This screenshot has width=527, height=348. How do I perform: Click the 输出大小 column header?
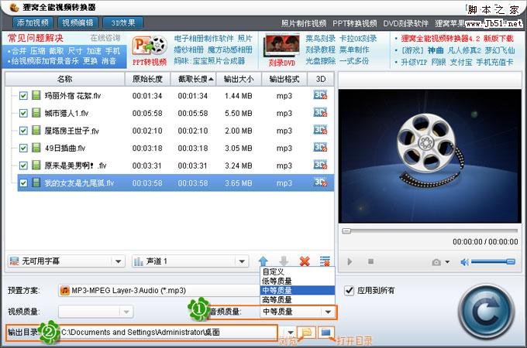click(239, 79)
